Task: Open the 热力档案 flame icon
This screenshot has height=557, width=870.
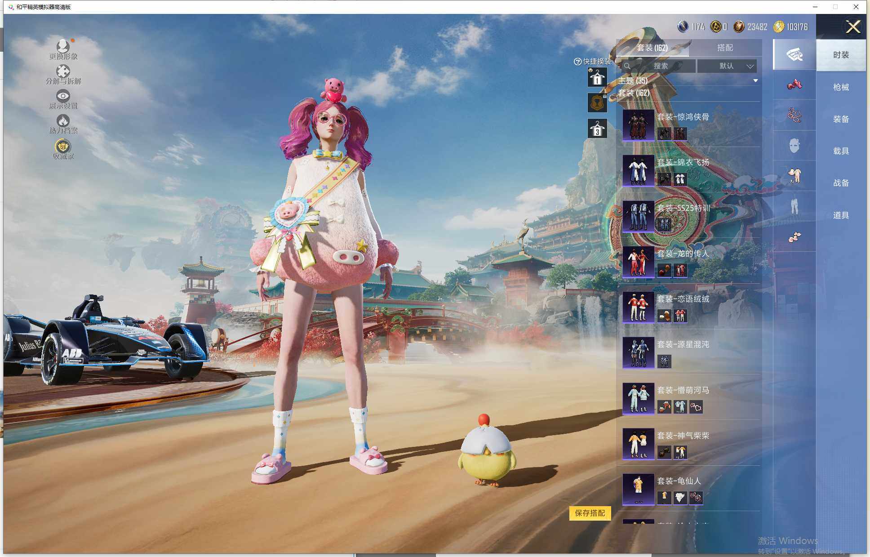Action: (x=63, y=121)
